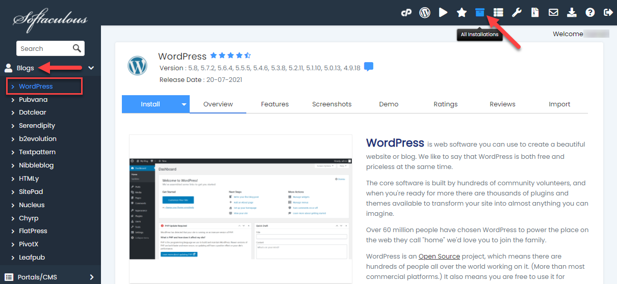Select SitePad in Blogs list
This screenshot has height=284, width=617.
coord(31,191)
